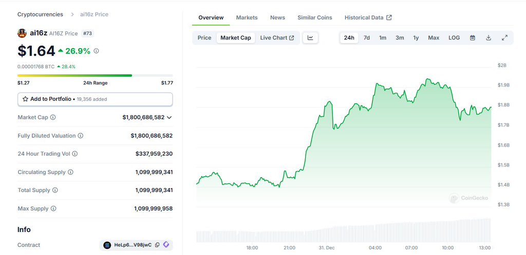Screen dimensions: 526x255
Task: Click the info icon next to 26.9% change
Action: coord(96,51)
